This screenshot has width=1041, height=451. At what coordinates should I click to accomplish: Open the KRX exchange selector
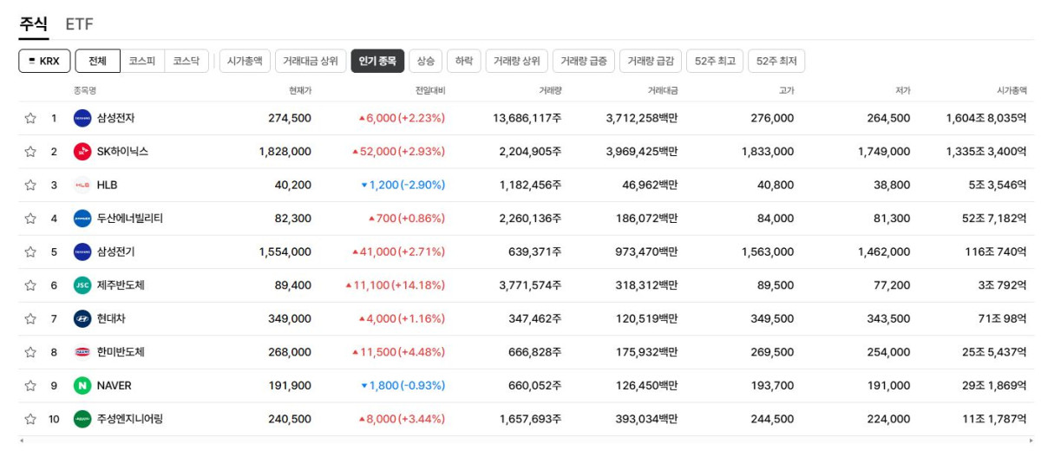[x=44, y=61]
